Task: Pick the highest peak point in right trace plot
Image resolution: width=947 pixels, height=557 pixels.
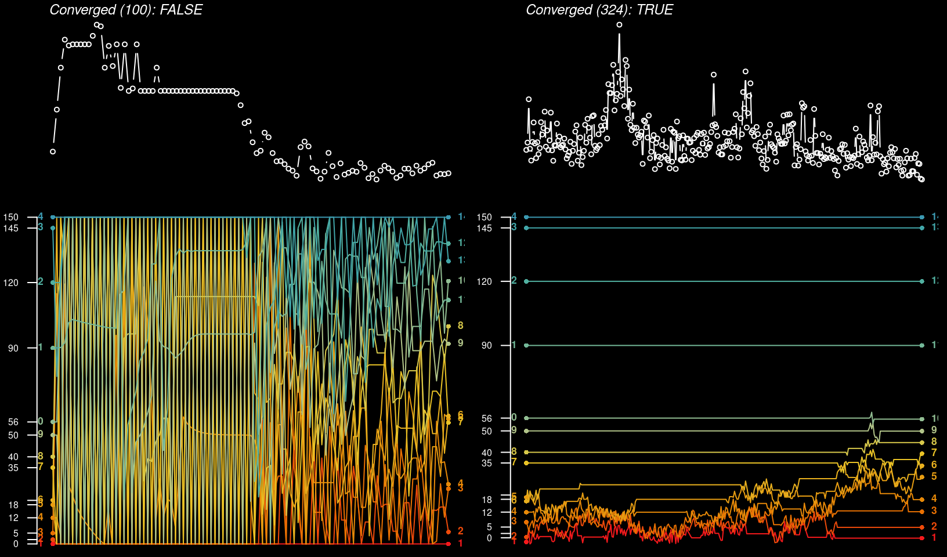Action: (619, 25)
